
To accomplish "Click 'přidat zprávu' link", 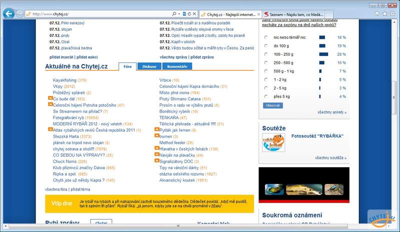I will point(202,57).
